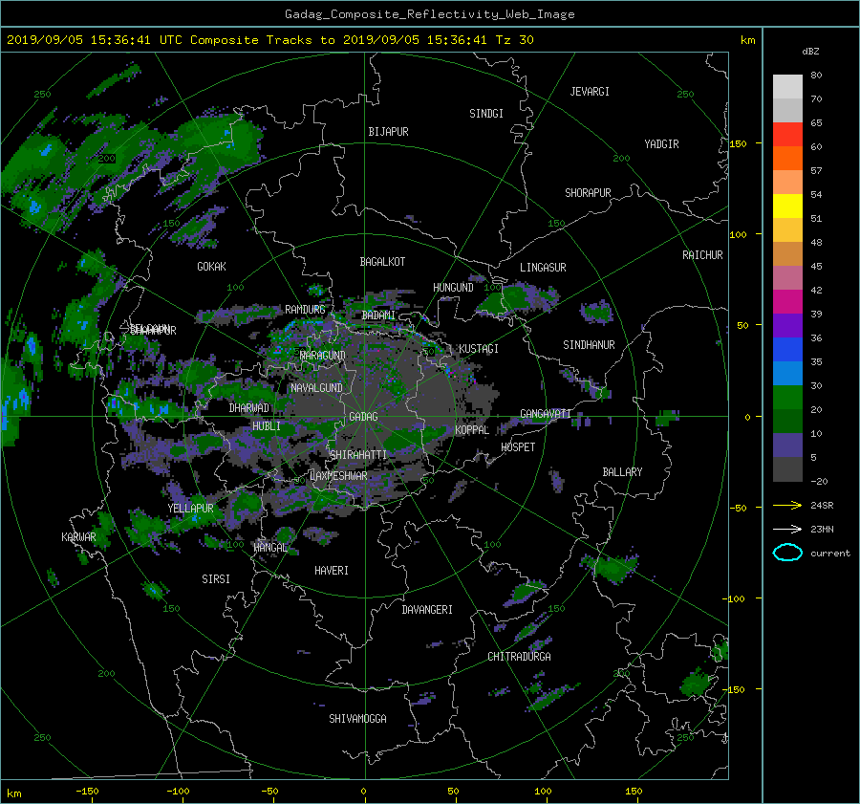The height and width of the screenshot is (804, 860).
Task: Click the SINDHANUR city label
Action: (x=589, y=345)
